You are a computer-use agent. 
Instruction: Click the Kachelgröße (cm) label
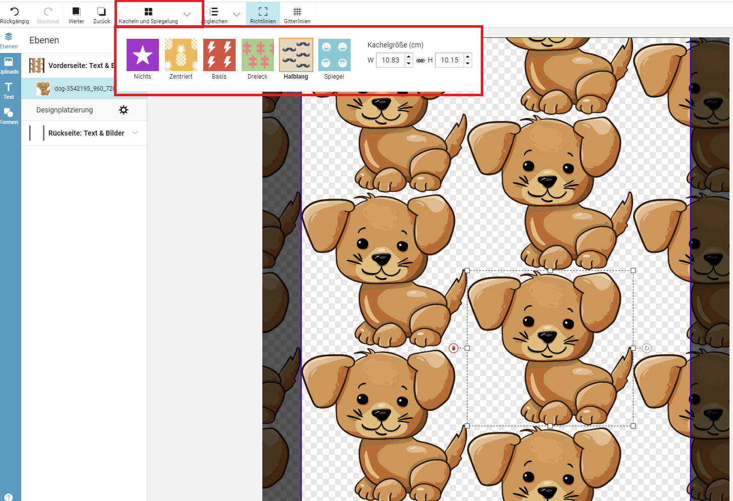pyautogui.click(x=396, y=45)
